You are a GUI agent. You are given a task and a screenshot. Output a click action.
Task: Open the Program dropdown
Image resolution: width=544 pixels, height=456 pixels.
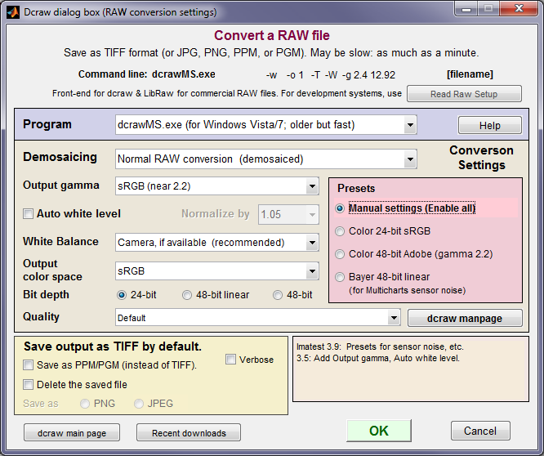[265, 124]
